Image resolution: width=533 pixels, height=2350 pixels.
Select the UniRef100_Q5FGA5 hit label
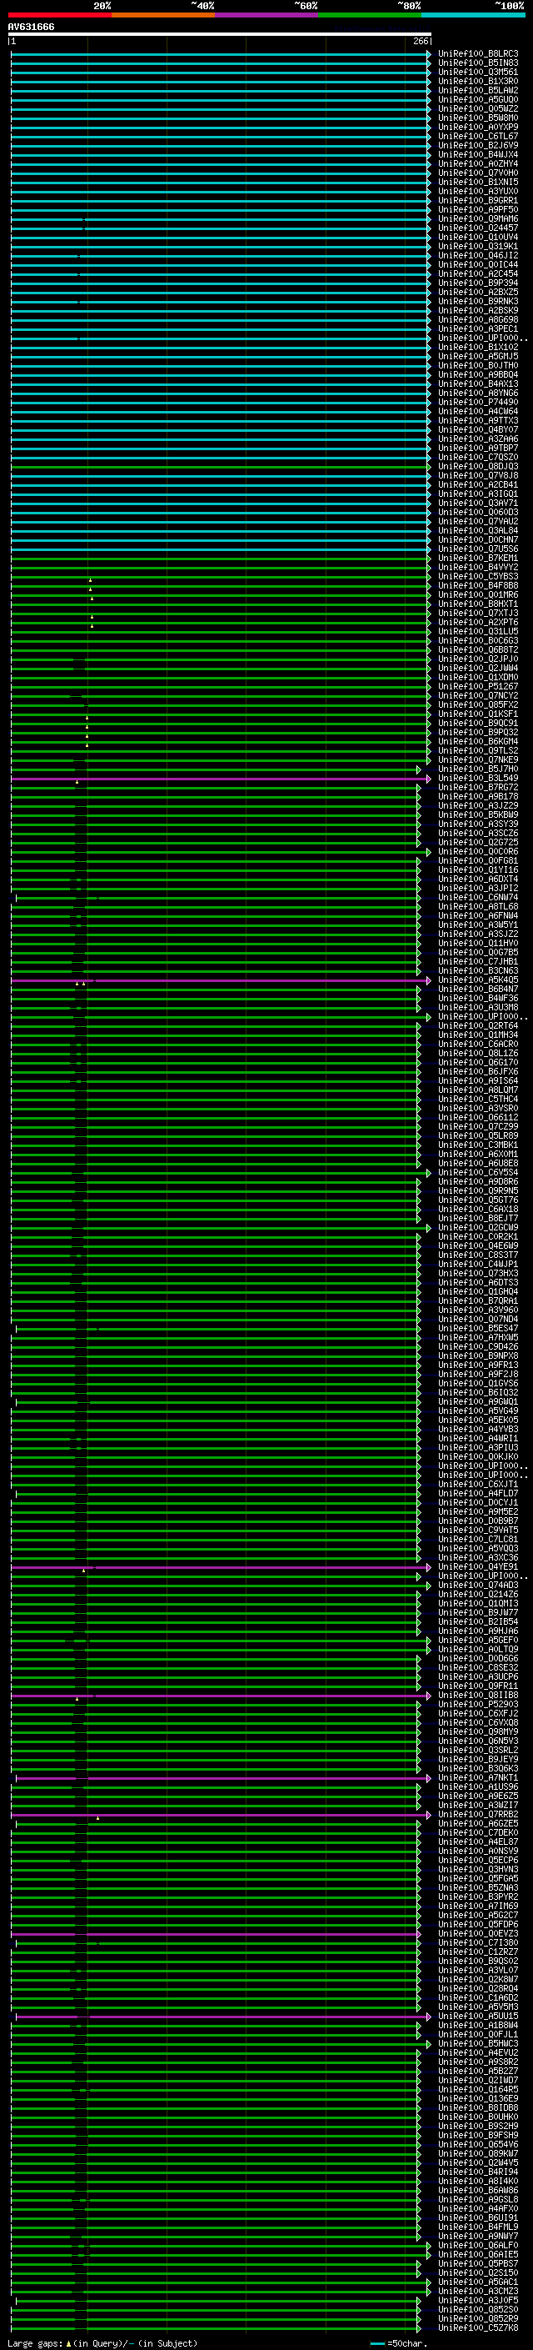click(x=478, y=1878)
